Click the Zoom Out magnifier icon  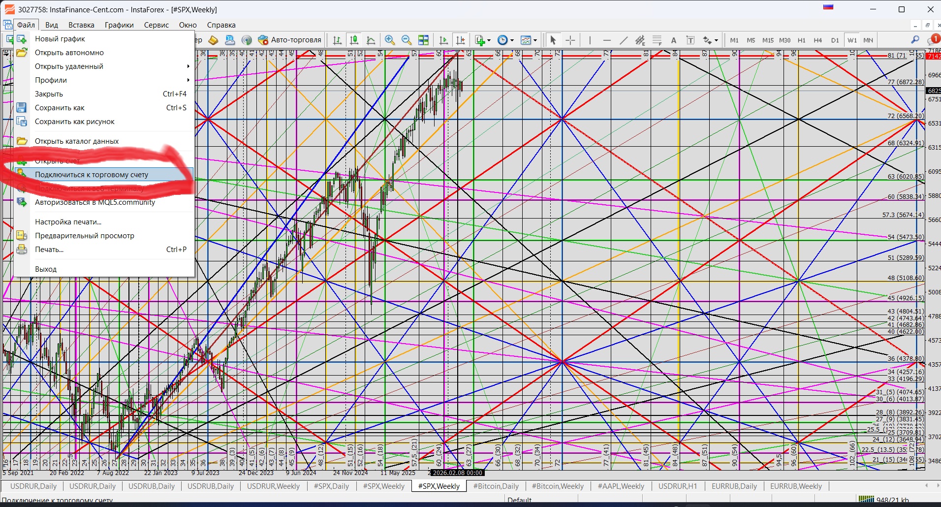click(x=407, y=40)
